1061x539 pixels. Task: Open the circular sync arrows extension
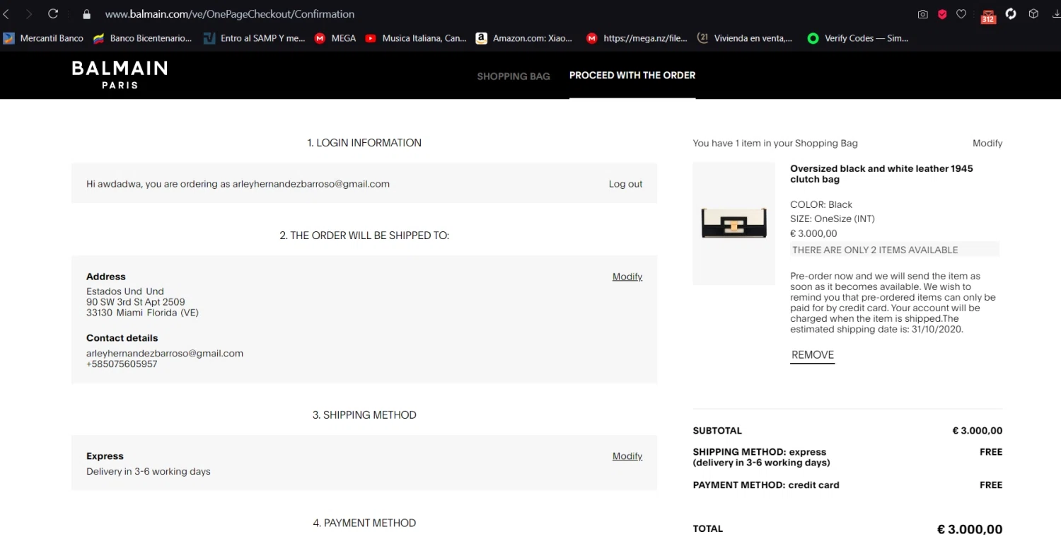pos(1011,13)
